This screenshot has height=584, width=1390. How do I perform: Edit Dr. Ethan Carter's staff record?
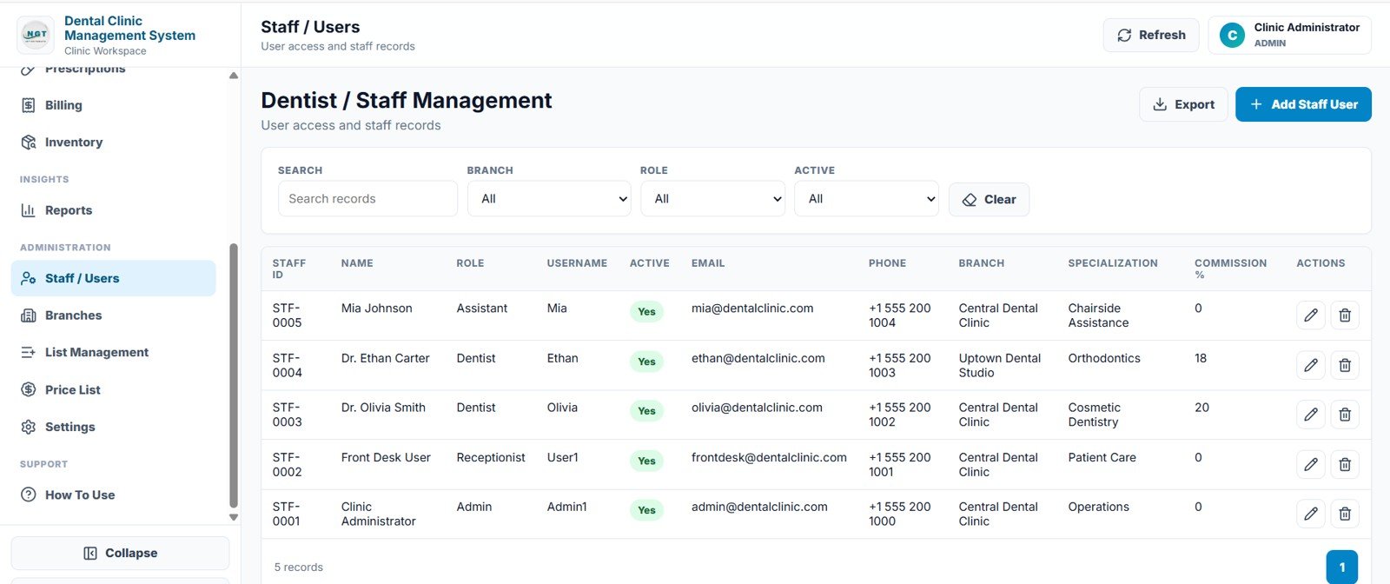(x=1310, y=365)
